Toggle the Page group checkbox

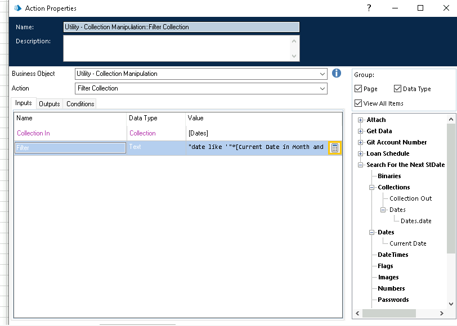click(x=359, y=89)
